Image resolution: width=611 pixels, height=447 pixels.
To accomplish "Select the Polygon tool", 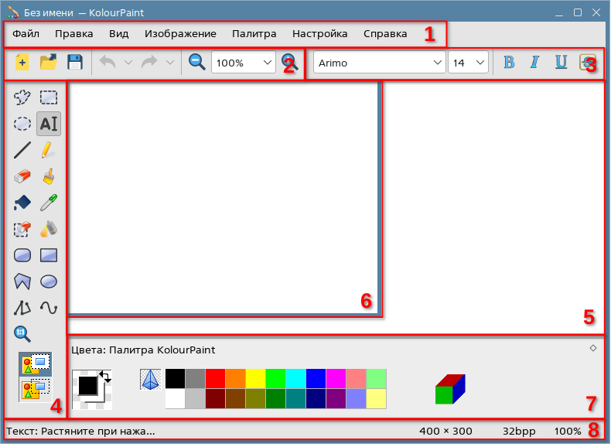I will coord(22,282).
